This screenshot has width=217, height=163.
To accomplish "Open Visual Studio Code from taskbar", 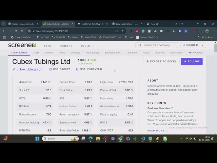I will tap(143, 139).
